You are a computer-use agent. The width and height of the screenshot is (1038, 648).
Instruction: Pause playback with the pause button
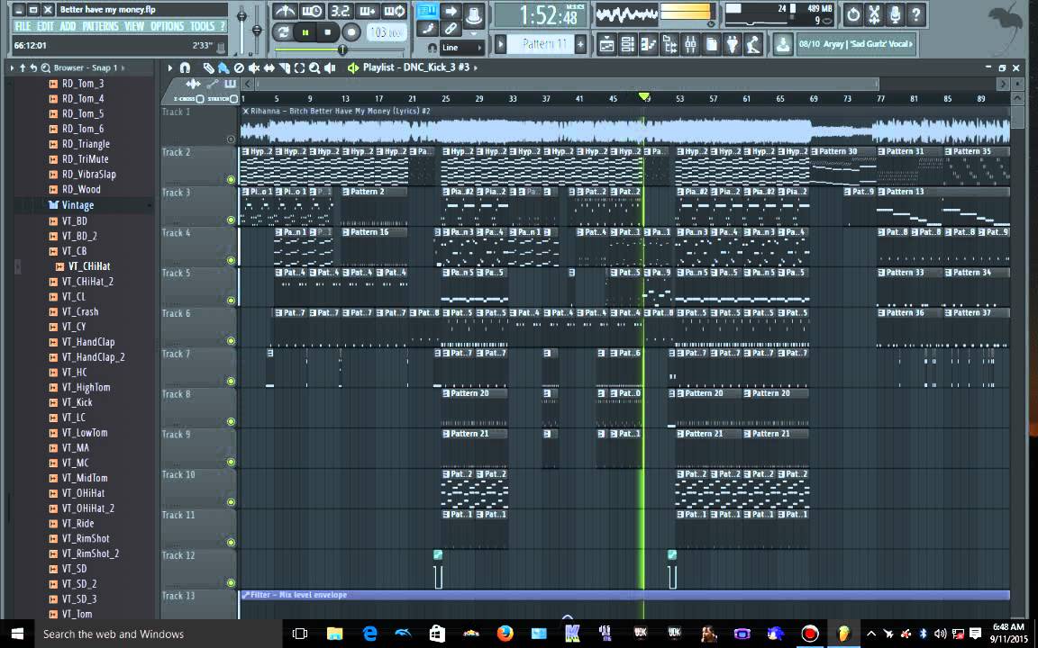[x=305, y=31]
